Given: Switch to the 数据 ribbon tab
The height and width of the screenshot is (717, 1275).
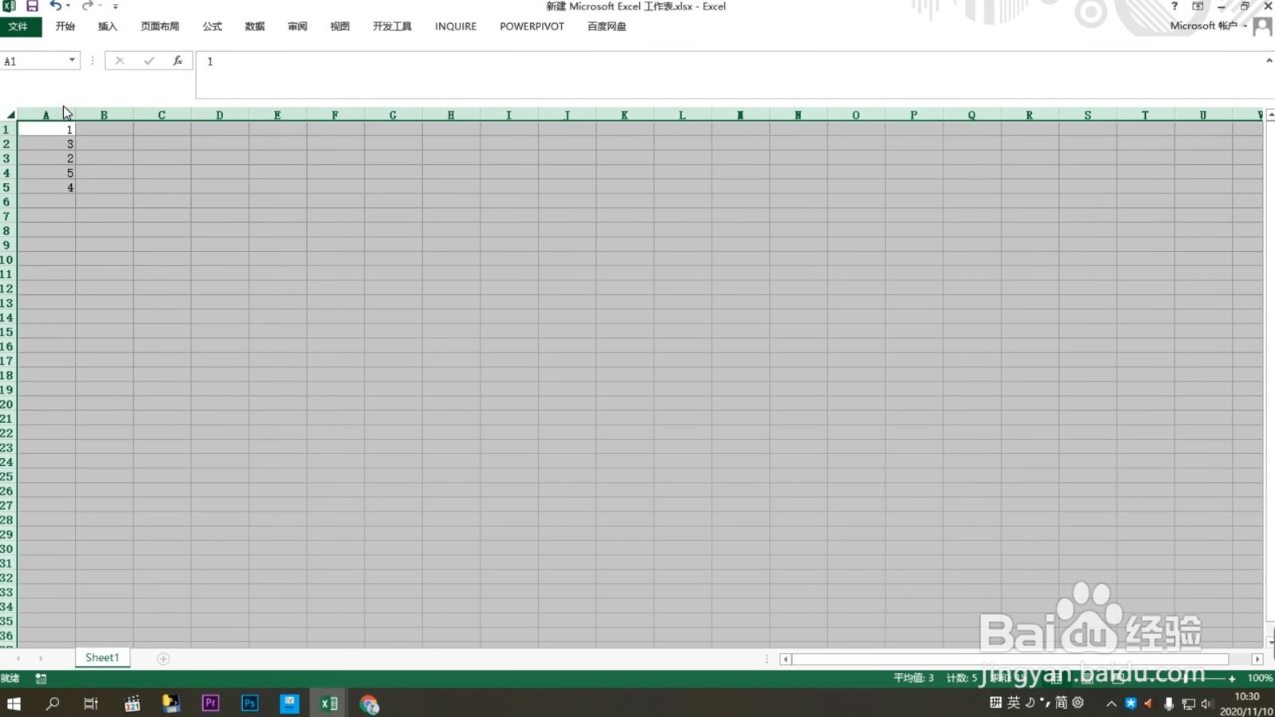Looking at the screenshot, I should (254, 26).
